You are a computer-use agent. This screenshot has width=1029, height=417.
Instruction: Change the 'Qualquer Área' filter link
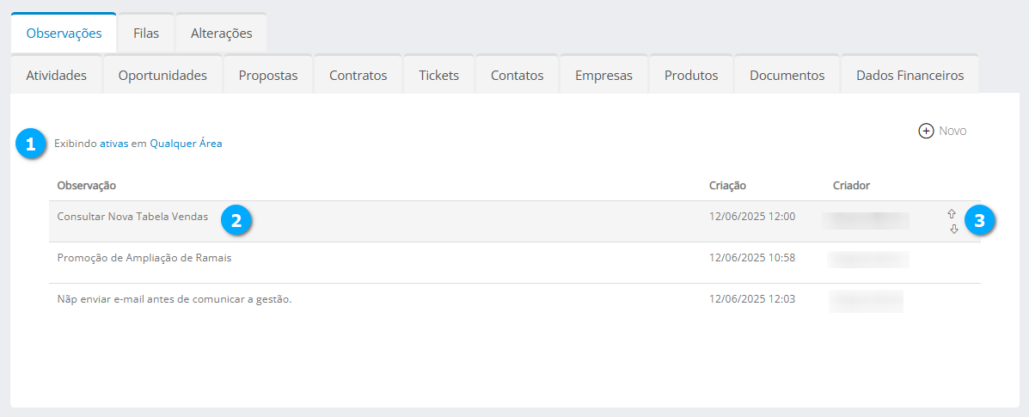coord(186,144)
